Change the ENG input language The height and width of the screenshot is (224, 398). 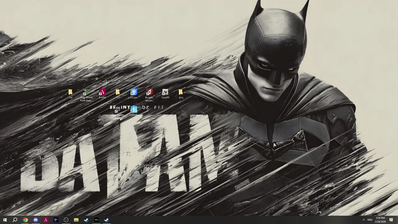pos(370,220)
